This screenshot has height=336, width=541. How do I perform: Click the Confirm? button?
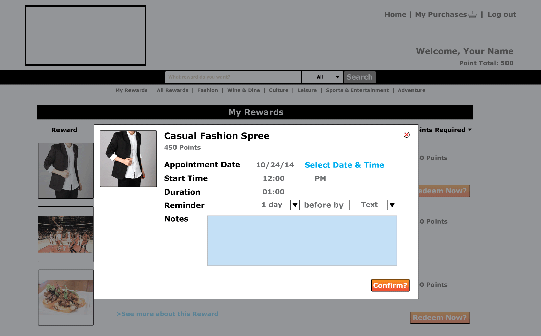[390, 285]
